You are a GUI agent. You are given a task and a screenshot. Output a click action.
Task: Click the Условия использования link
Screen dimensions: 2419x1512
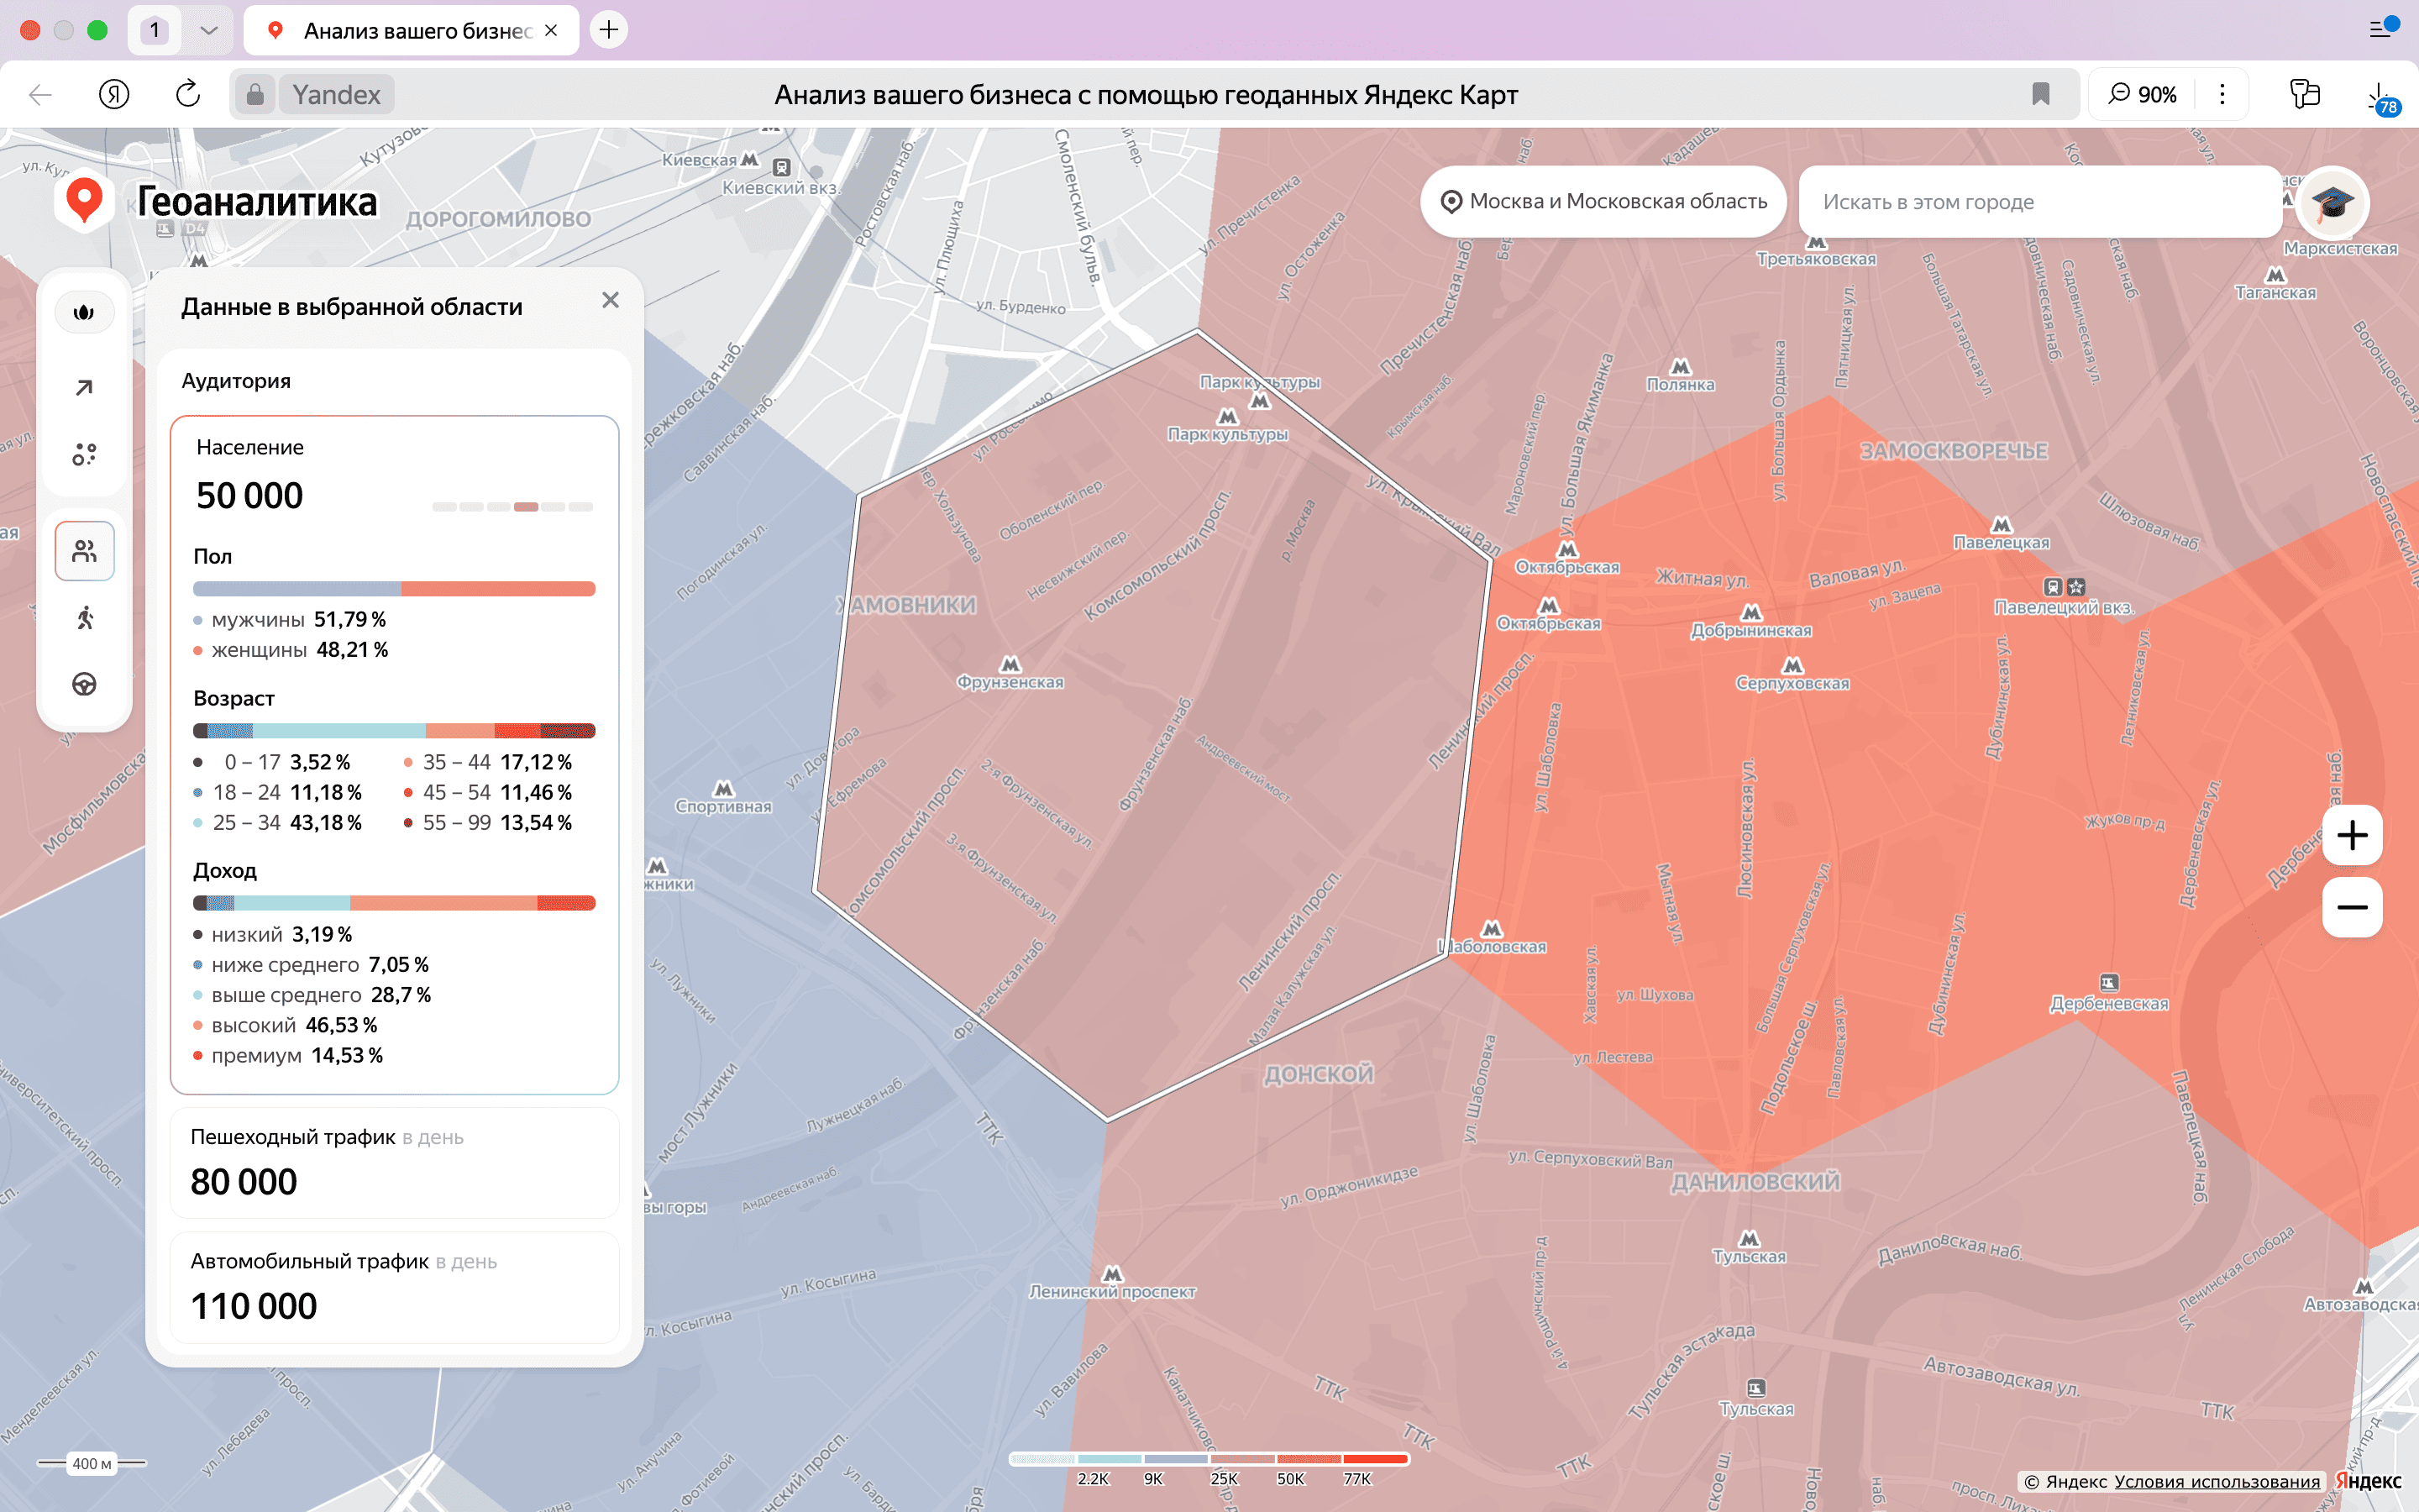click(x=2216, y=1482)
